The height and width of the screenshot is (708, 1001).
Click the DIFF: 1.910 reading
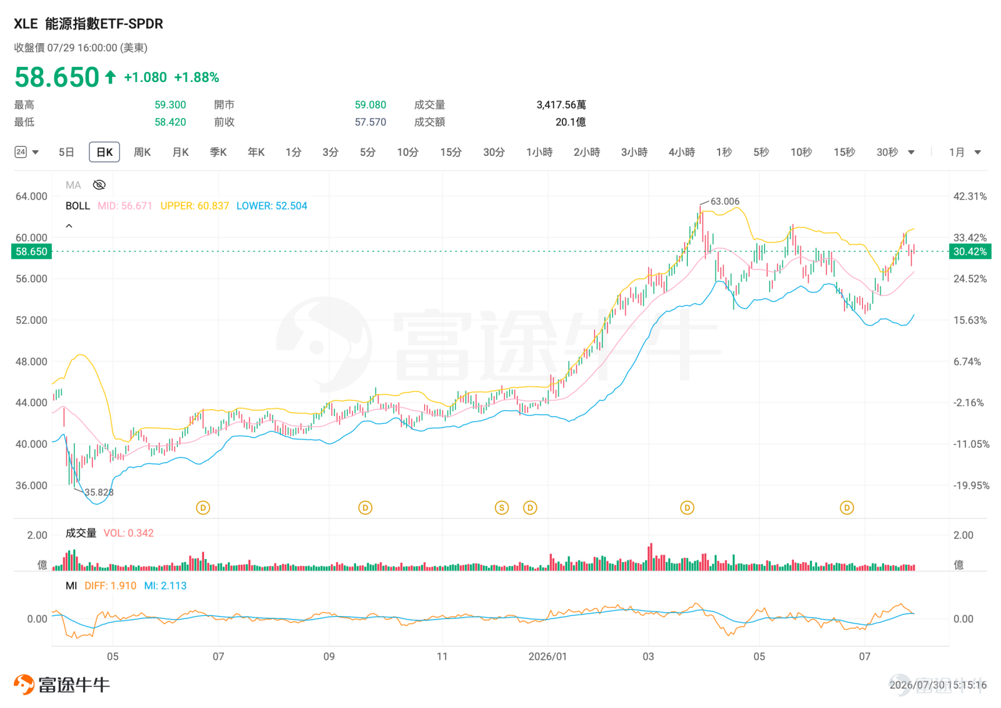[110, 586]
